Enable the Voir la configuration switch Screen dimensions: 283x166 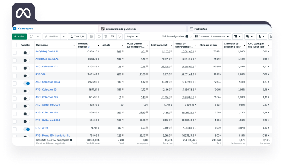(188, 37)
